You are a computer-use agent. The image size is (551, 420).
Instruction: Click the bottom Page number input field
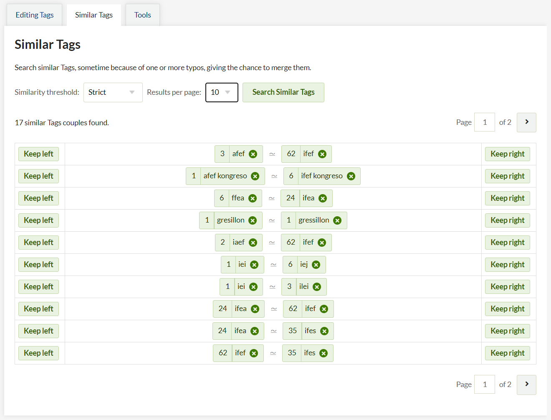tap(484, 385)
